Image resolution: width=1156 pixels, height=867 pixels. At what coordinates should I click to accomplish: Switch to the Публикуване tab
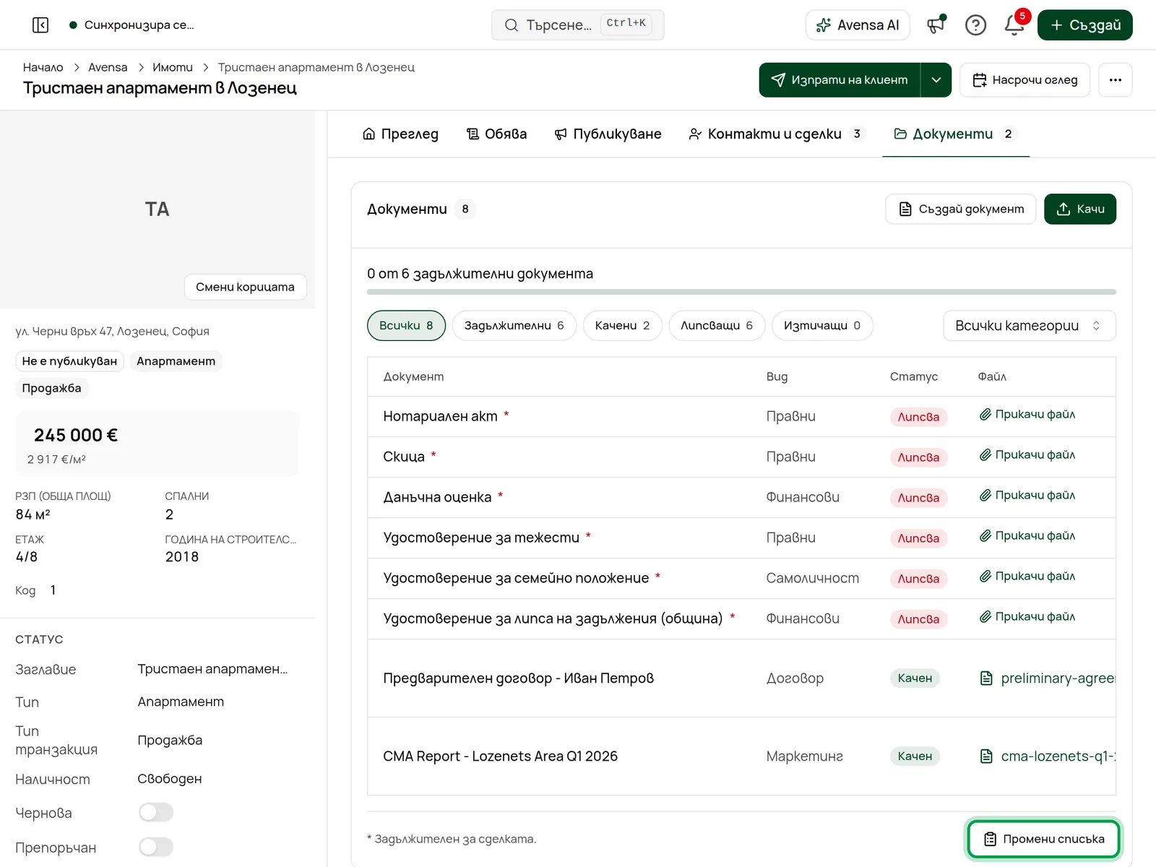coord(608,134)
